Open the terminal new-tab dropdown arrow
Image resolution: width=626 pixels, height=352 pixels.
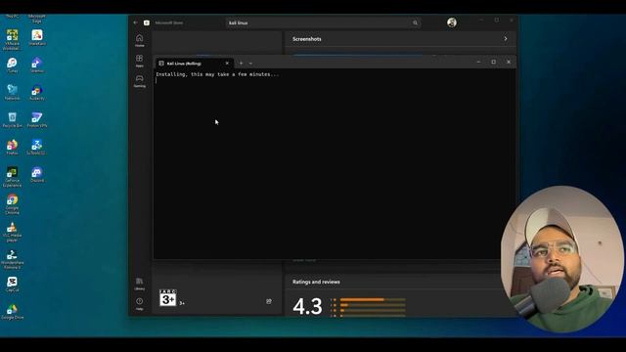250,63
